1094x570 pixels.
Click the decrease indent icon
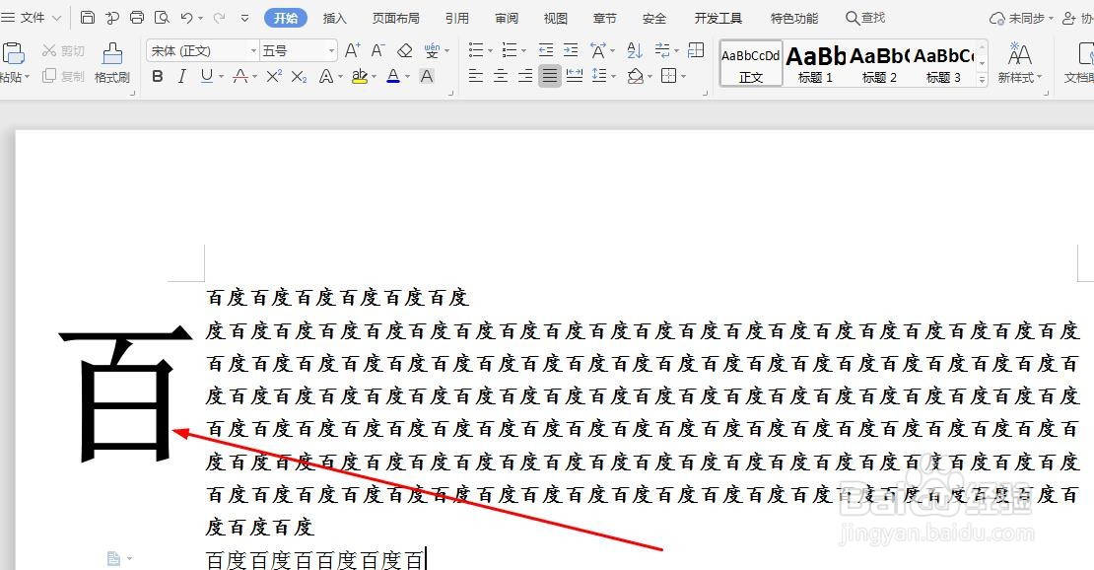click(546, 50)
